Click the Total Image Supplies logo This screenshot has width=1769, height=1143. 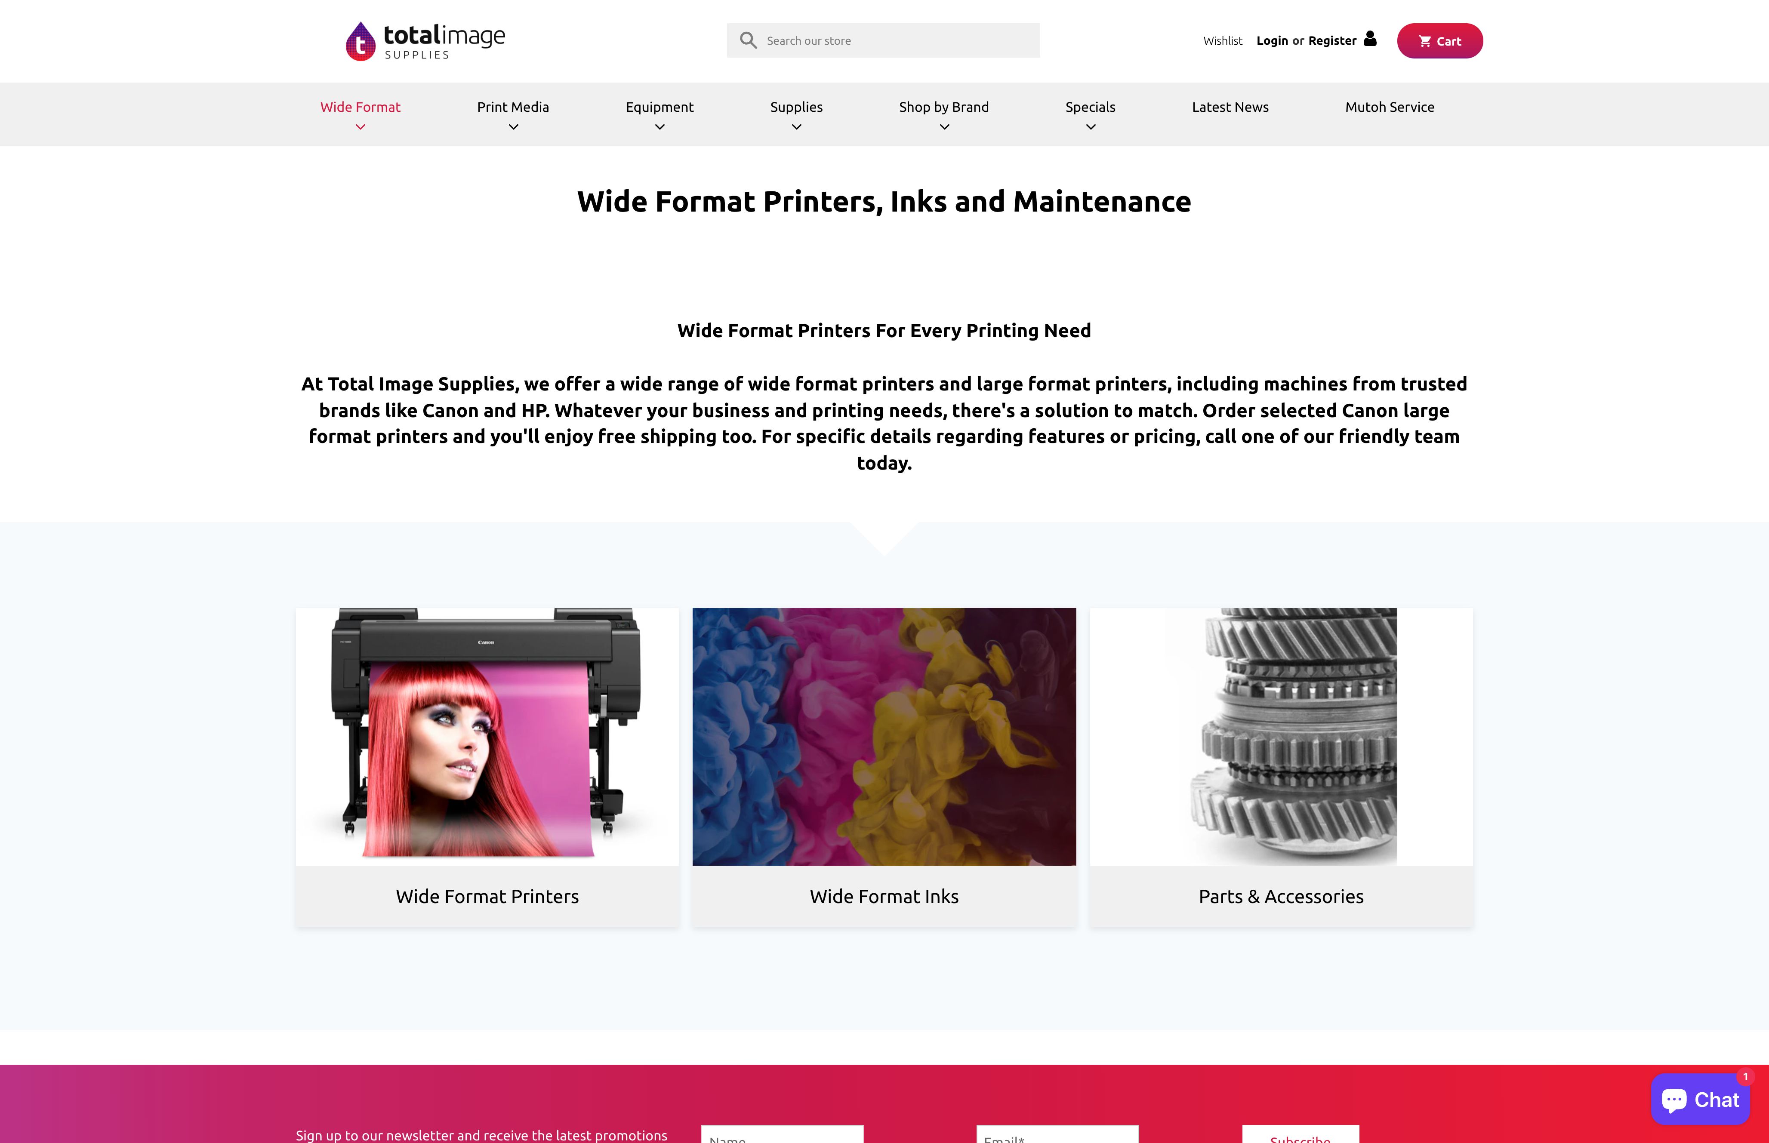[x=425, y=41]
